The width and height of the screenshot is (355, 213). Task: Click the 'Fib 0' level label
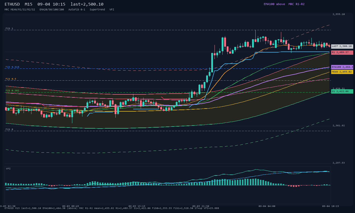click(9, 129)
